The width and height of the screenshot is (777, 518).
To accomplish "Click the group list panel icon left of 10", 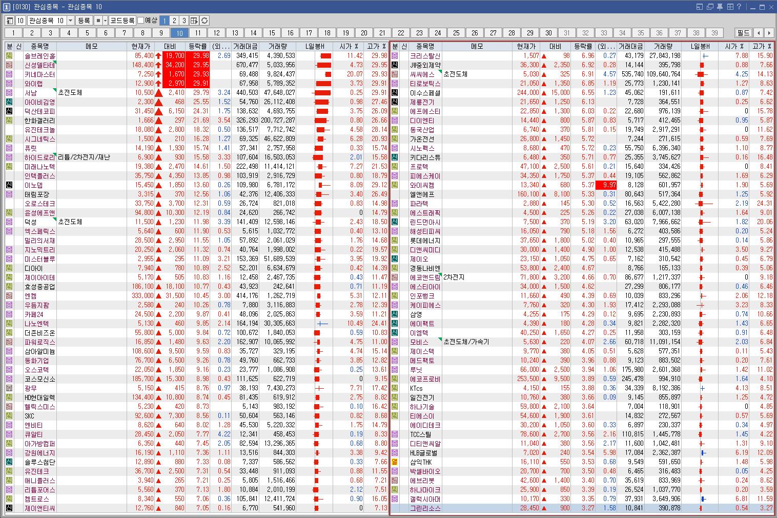I will tap(9, 21).
